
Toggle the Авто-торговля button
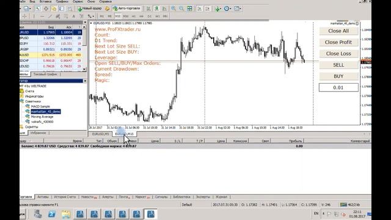point(126,9)
